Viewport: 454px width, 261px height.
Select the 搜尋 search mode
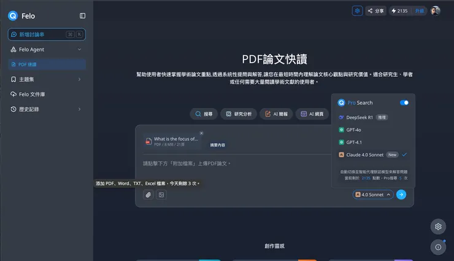[x=204, y=114]
